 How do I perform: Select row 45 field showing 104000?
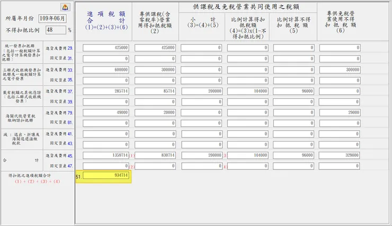coord(247,155)
